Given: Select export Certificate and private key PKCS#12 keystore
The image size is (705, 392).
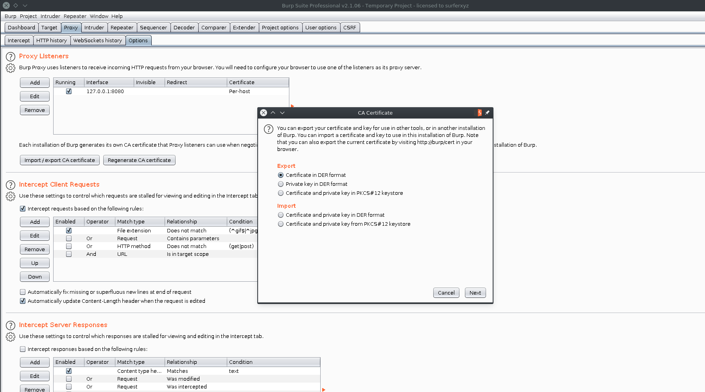Looking at the screenshot, I should coord(281,193).
